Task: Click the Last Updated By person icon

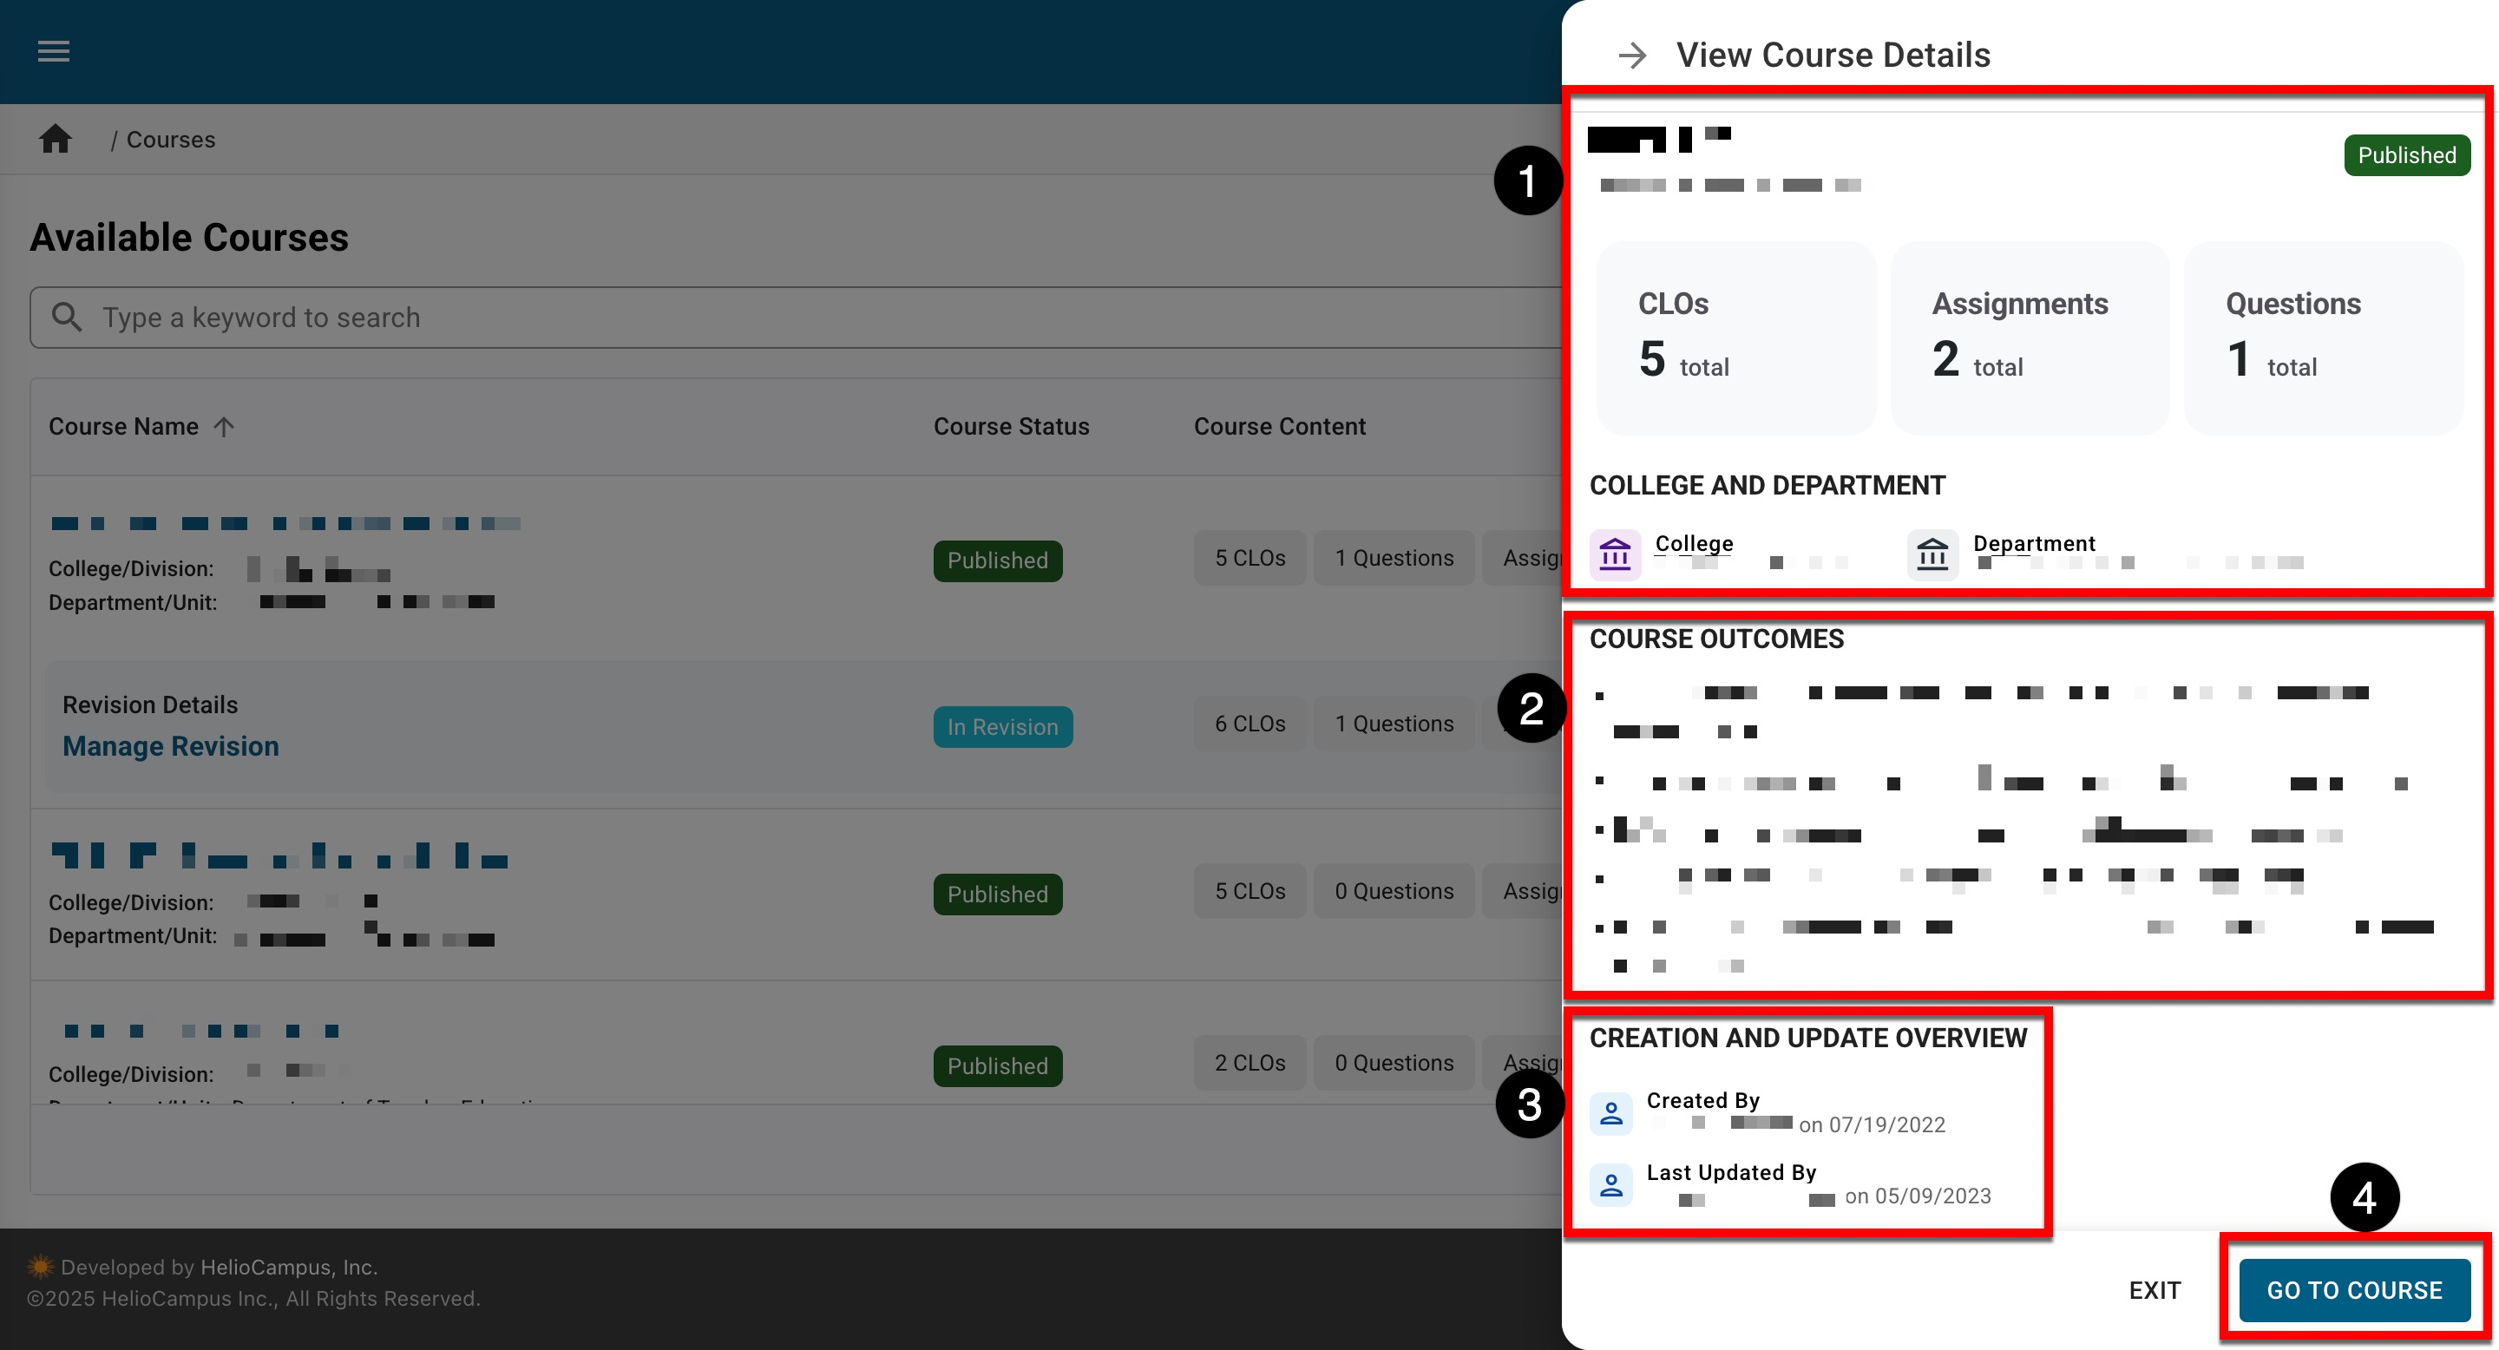Action: [x=1611, y=1184]
